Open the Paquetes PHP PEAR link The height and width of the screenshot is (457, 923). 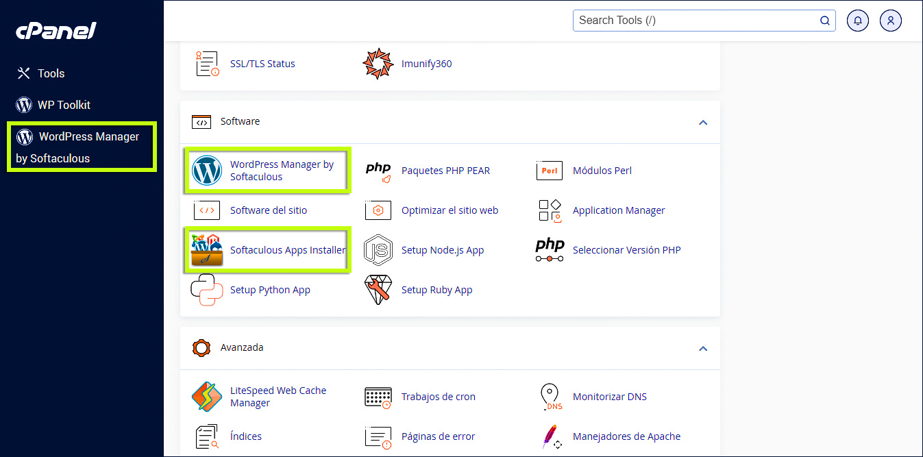(445, 171)
